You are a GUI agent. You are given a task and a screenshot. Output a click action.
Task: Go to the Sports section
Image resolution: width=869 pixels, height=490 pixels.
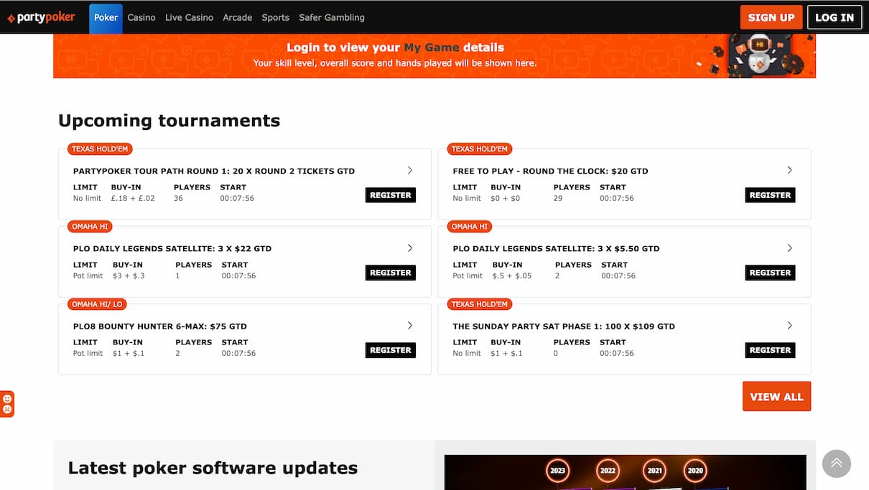pos(276,17)
